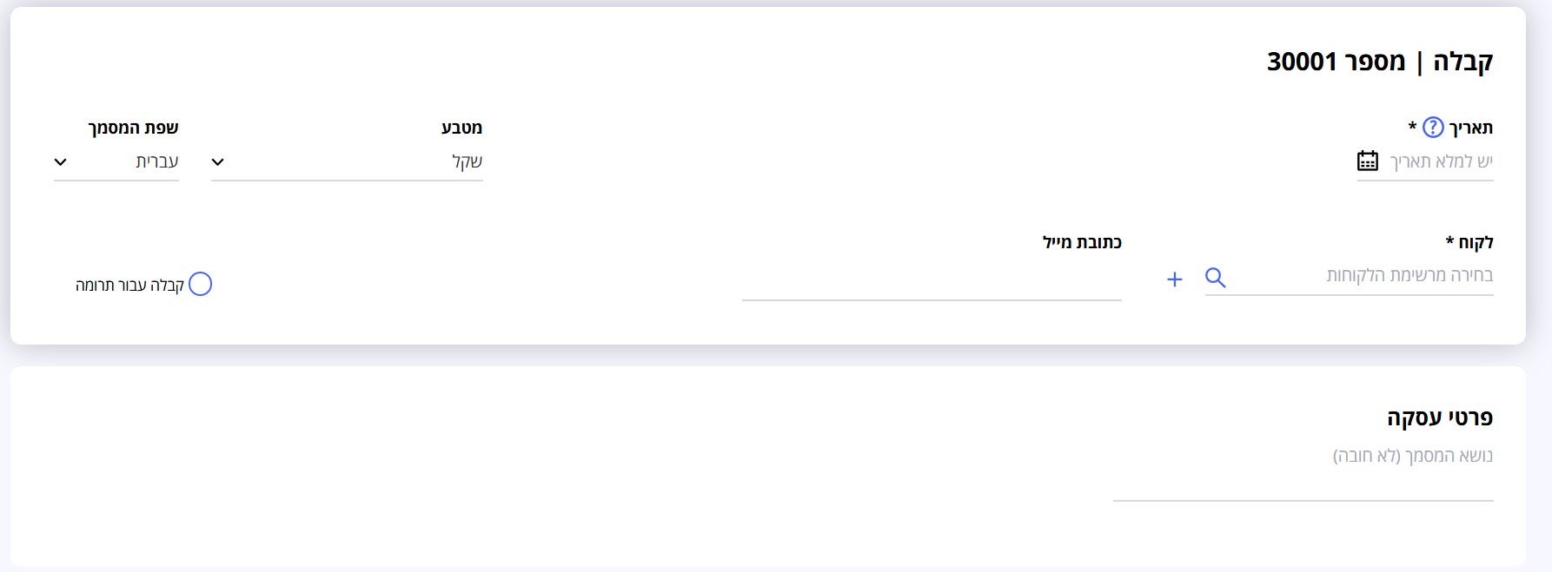The width and height of the screenshot is (1552, 572).
Task: Open the language dropdown showing עברית
Action: tap(116, 162)
